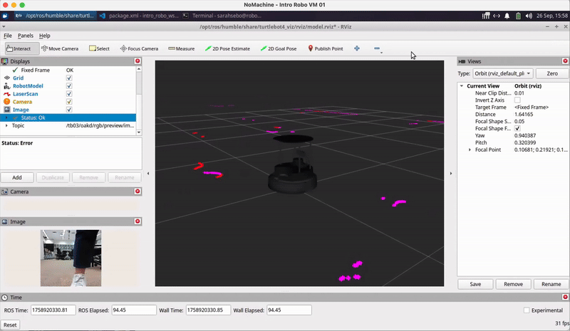Click the Add display button
The width and height of the screenshot is (570, 331).
17,177
